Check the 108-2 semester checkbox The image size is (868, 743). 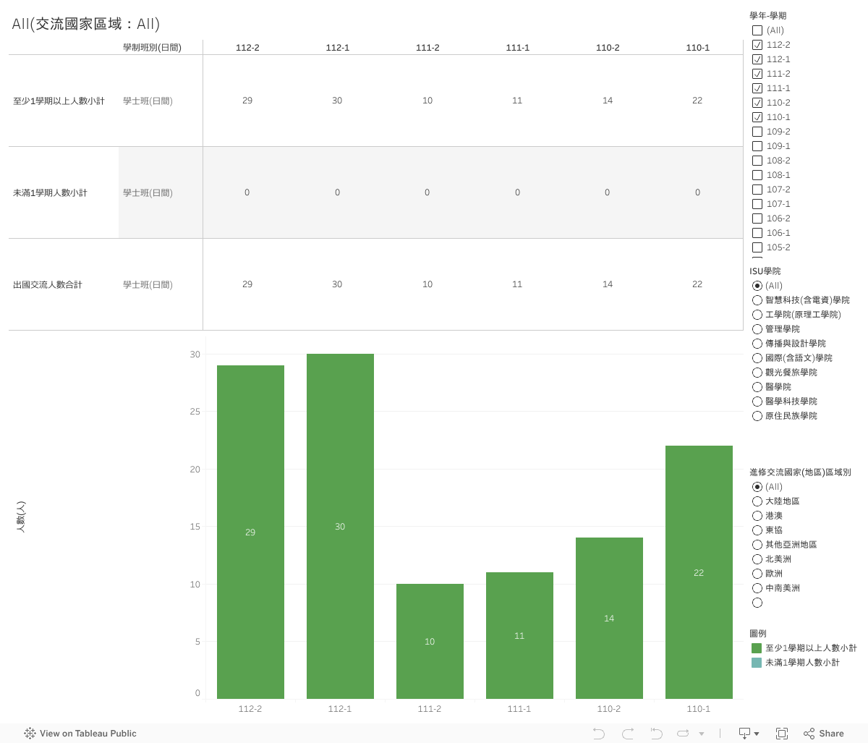click(x=757, y=161)
